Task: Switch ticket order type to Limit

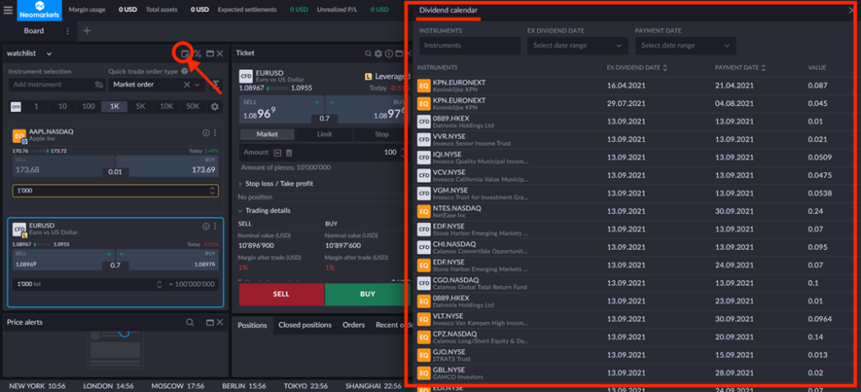Action: pyautogui.click(x=325, y=134)
